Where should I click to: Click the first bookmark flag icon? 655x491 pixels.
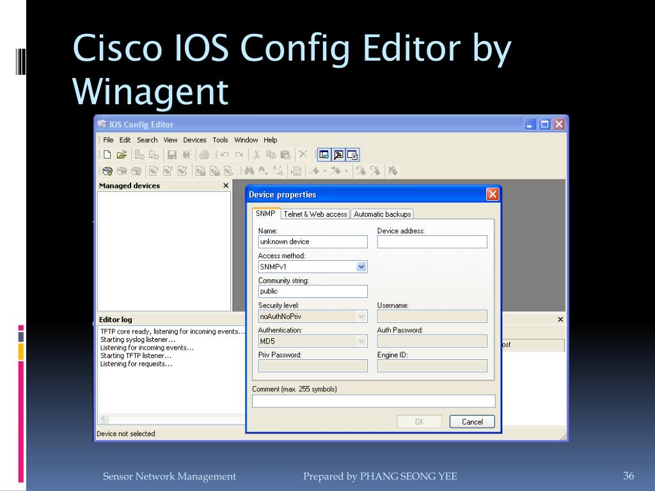(313, 171)
